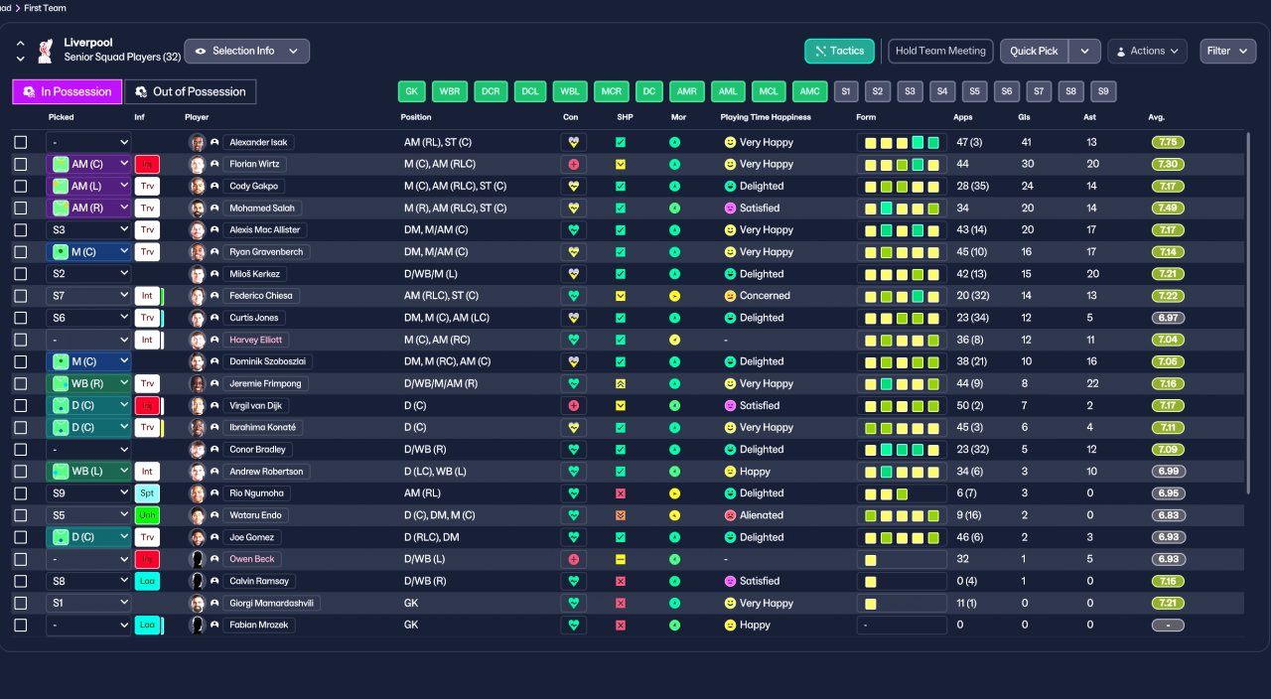Click Hold Team Meeting
Viewport: 1271px width, 699px height.
940,51
